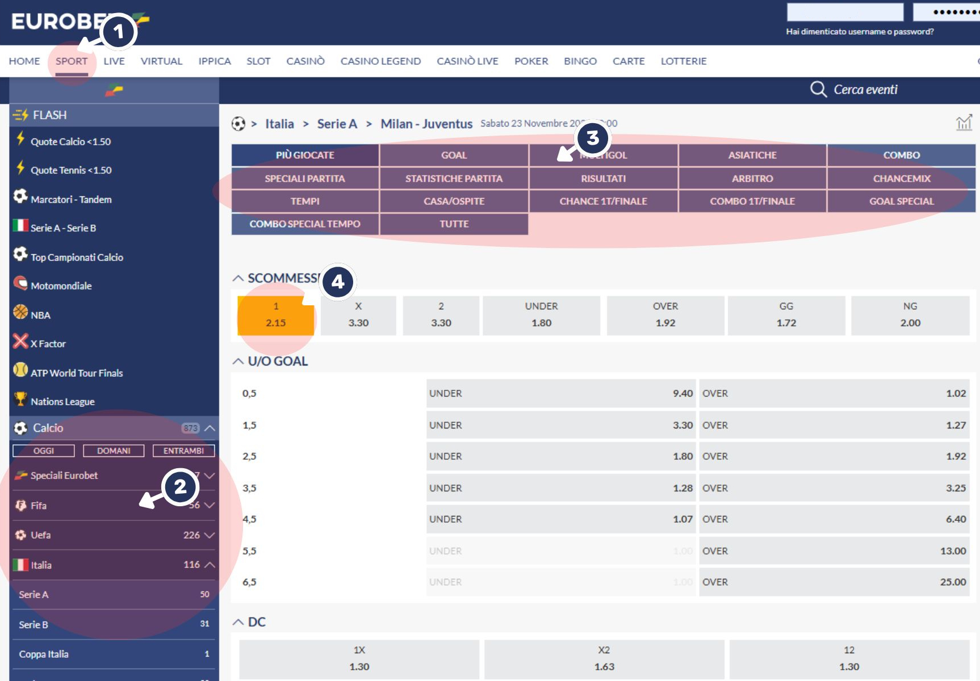This screenshot has width=980, height=681.
Task: Click the Marcatori - Tandem soccer ball icon
Action: pos(20,199)
